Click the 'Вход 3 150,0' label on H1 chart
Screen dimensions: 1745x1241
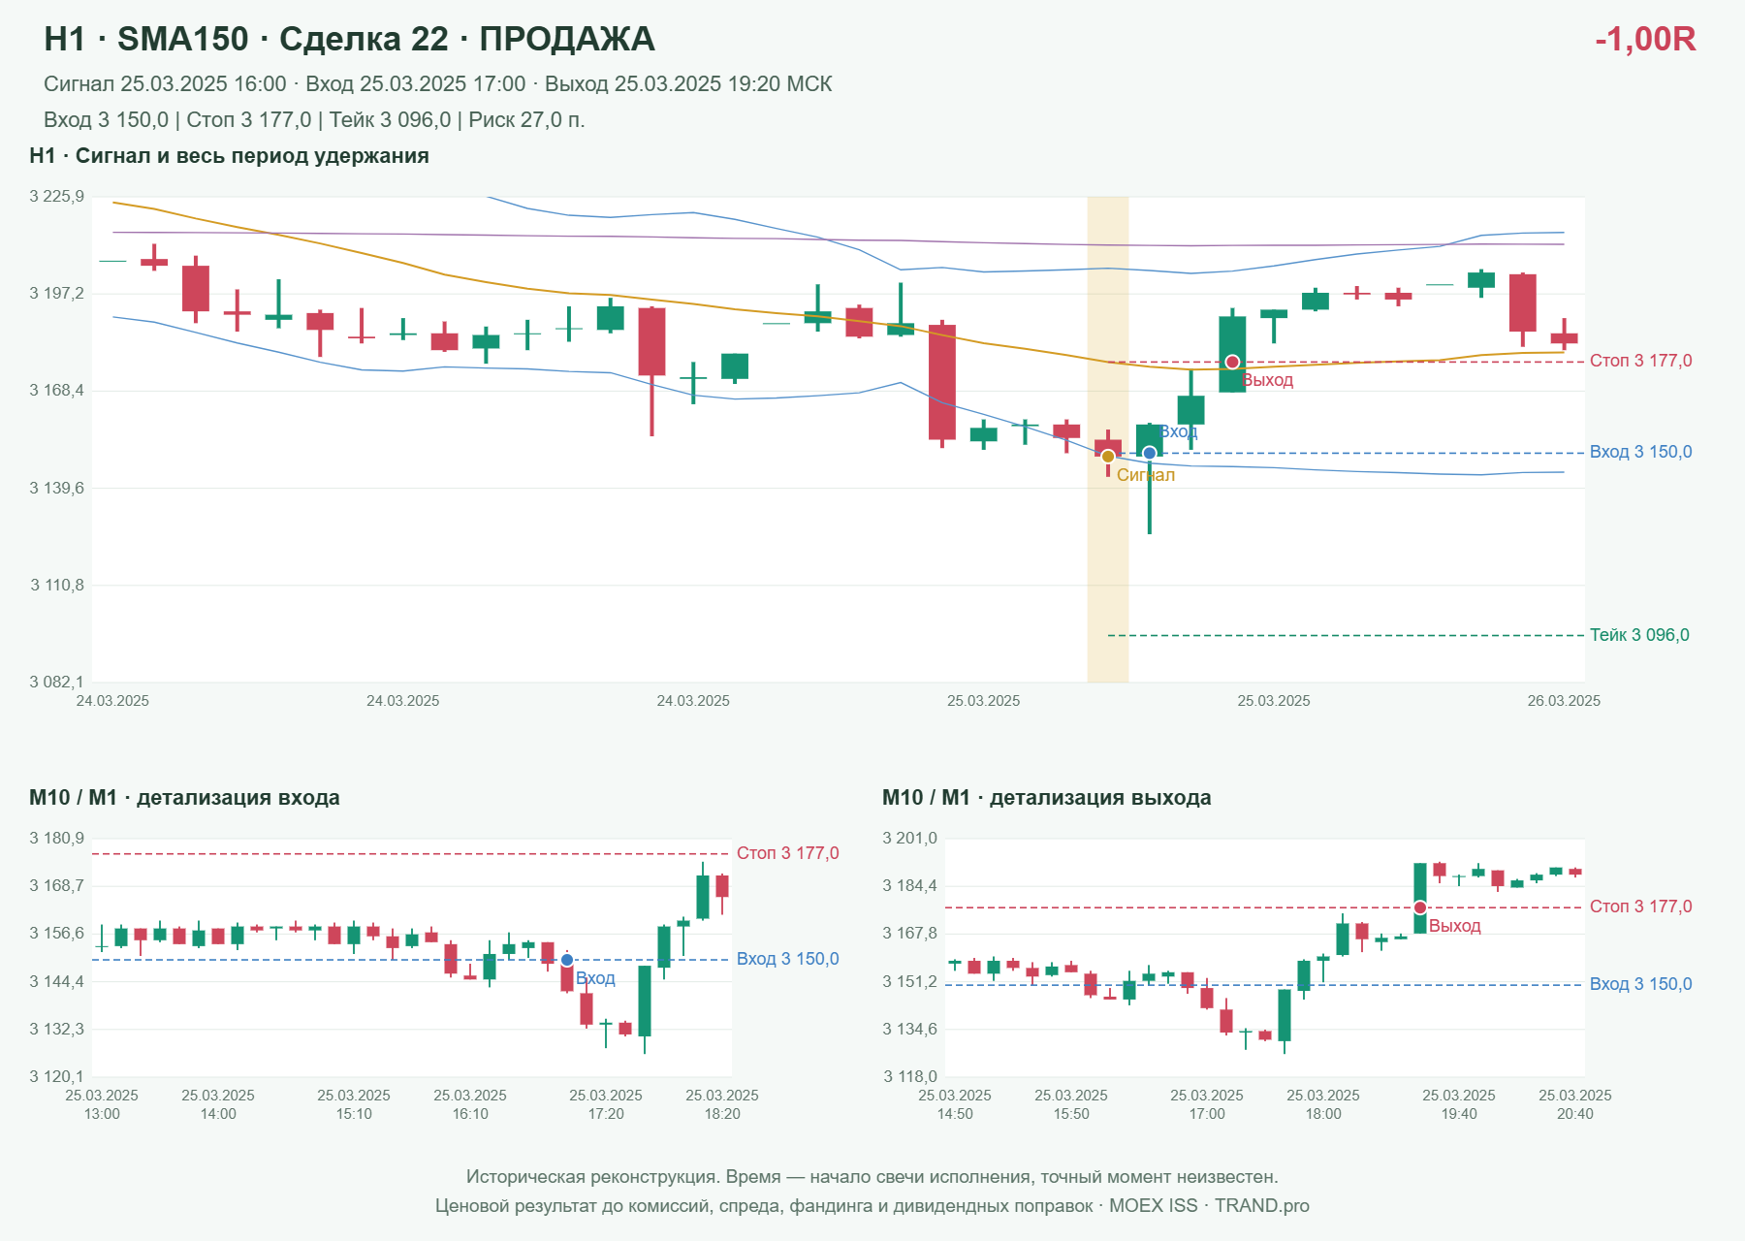1640,452
